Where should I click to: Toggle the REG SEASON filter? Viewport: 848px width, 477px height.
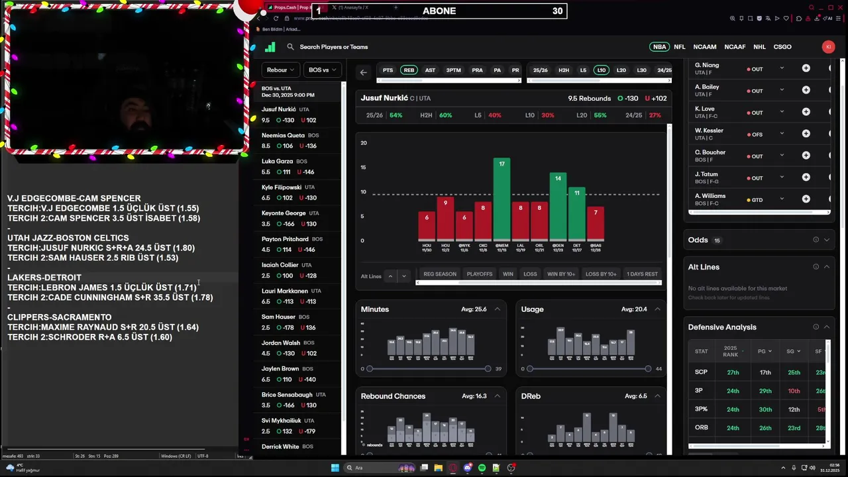[440, 274]
